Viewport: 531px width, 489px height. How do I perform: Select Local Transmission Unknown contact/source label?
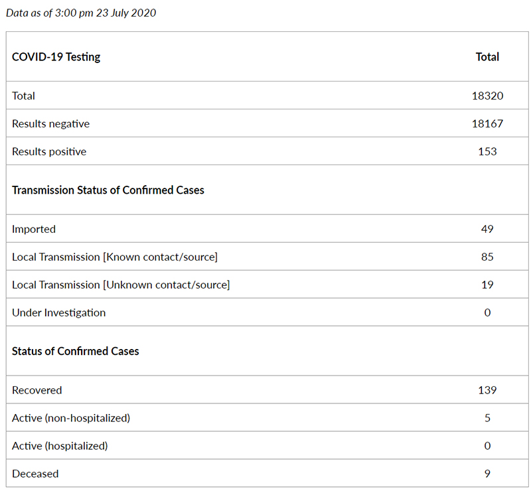tap(121, 285)
